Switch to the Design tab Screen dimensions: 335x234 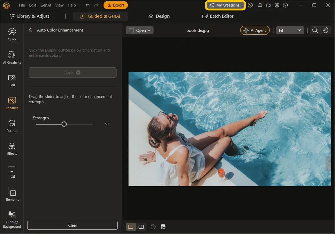click(x=159, y=16)
